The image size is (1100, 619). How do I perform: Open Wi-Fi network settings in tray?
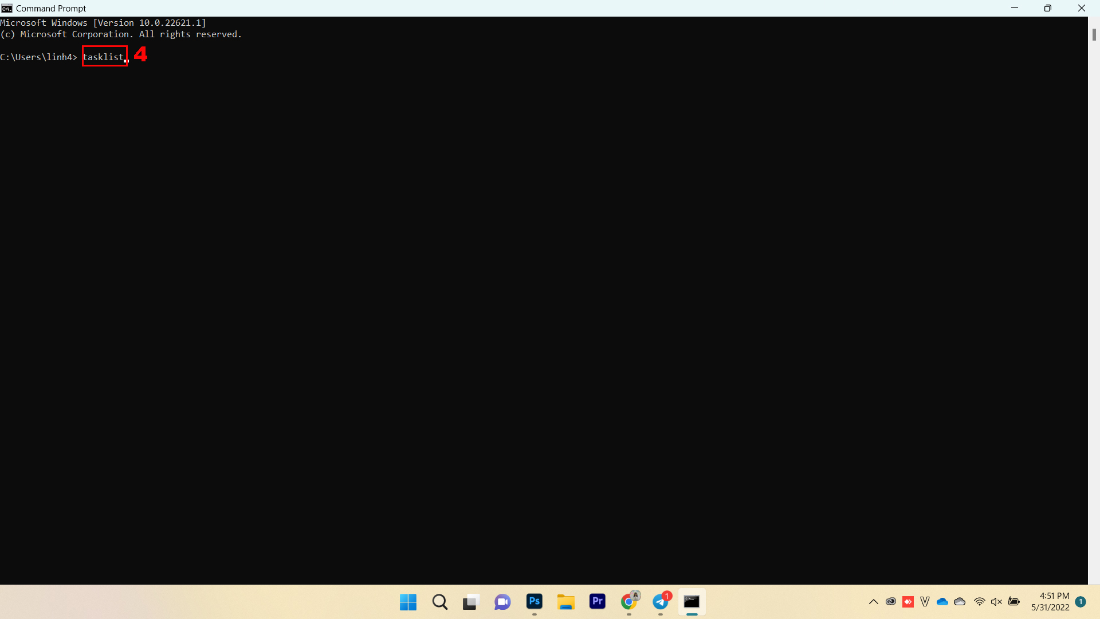pyautogui.click(x=979, y=602)
